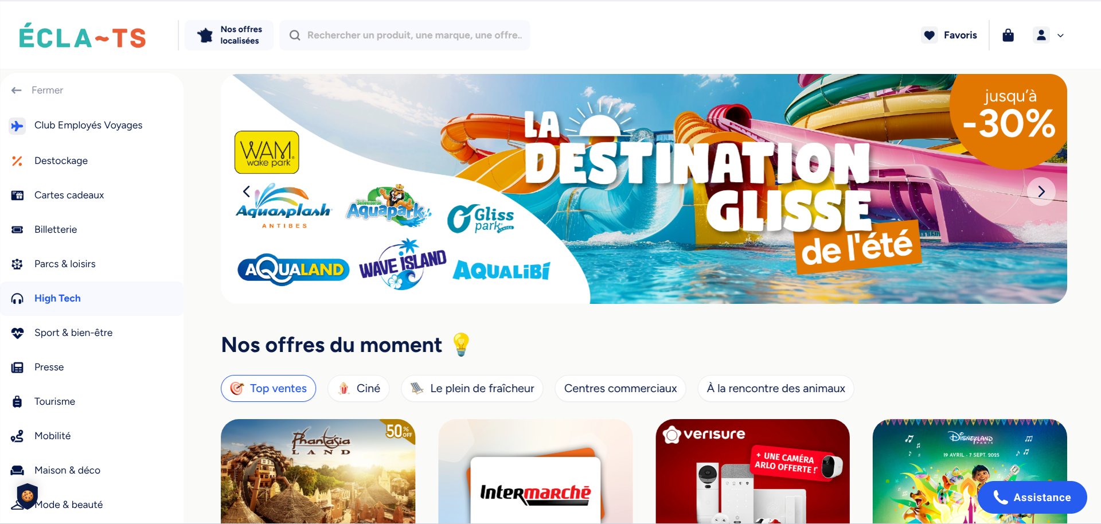
Task: Open Cartes cadeaux gift card icon
Action: pyautogui.click(x=17, y=195)
